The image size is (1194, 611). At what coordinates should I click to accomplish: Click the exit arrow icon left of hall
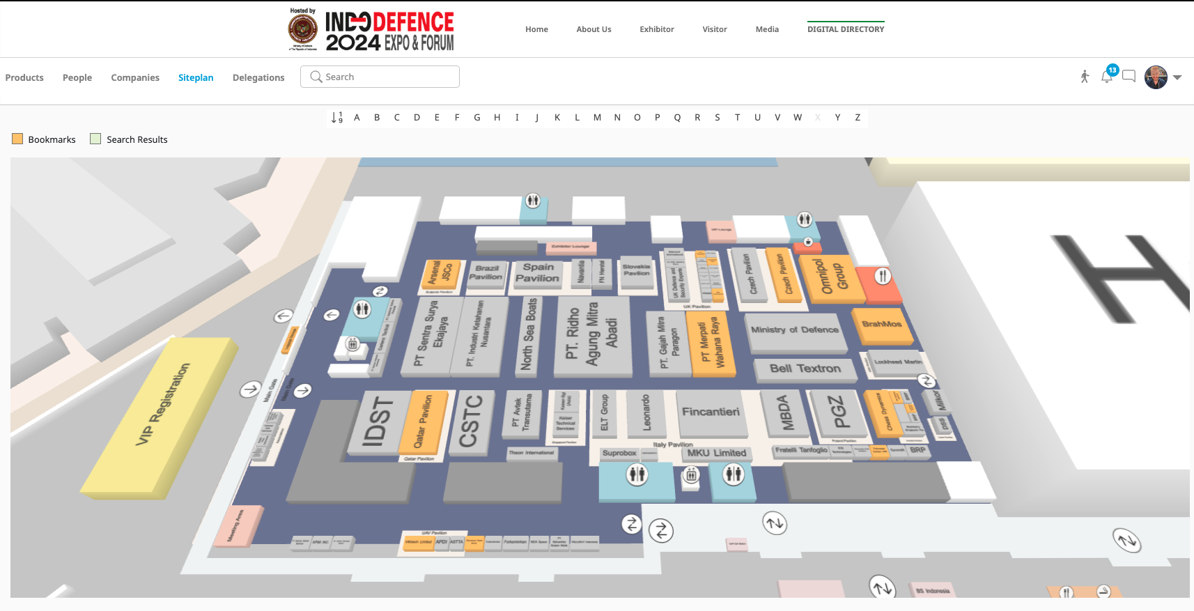pyautogui.click(x=283, y=316)
